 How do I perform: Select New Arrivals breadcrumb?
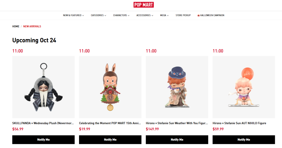[32, 26]
